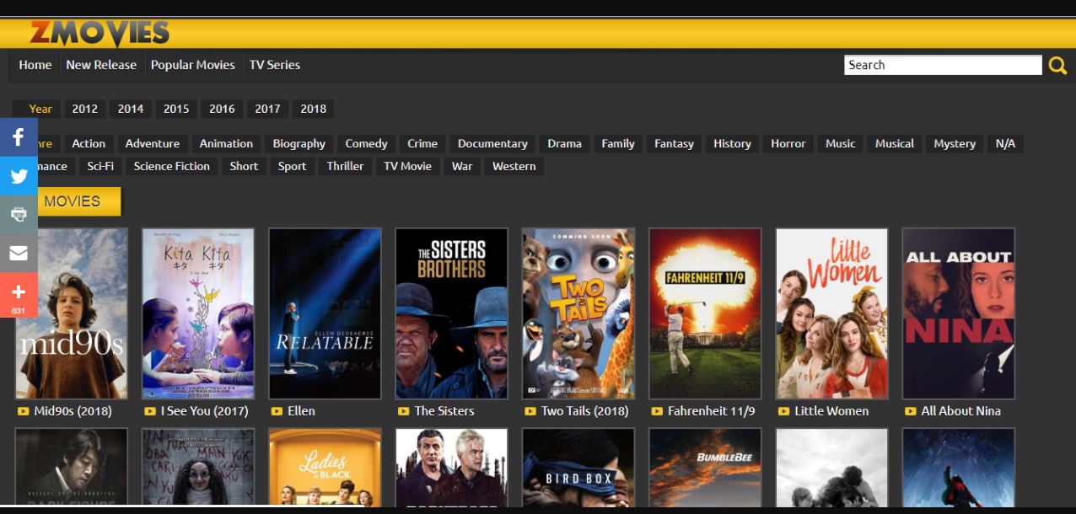Select the 2016 year filter

(x=221, y=109)
